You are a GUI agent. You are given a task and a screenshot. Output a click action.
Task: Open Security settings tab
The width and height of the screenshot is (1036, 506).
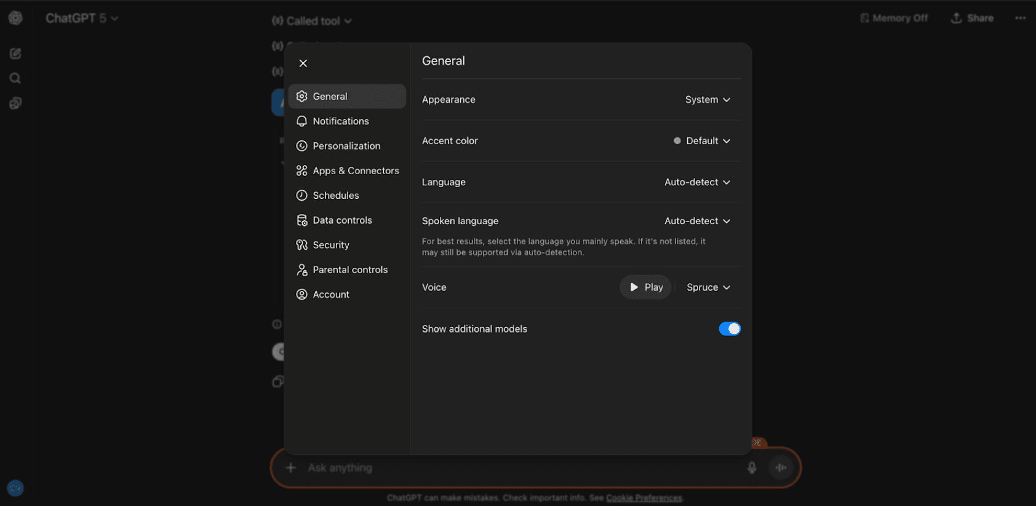[x=347, y=245]
